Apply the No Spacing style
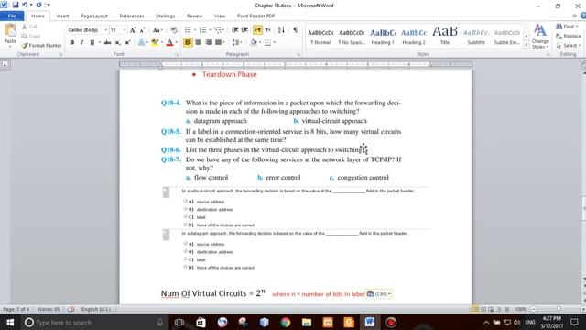Image resolution: width=586 pixels, height=330 pixels. pyautogui.click(x=352, y=37)
